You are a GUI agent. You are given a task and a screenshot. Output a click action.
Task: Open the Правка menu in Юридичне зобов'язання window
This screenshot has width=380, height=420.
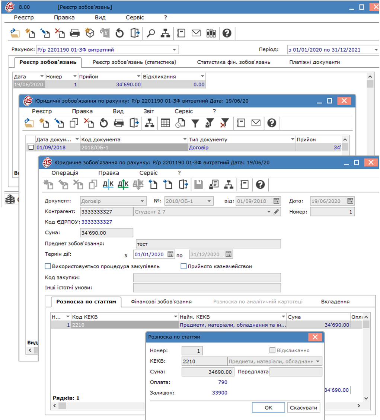109,173
